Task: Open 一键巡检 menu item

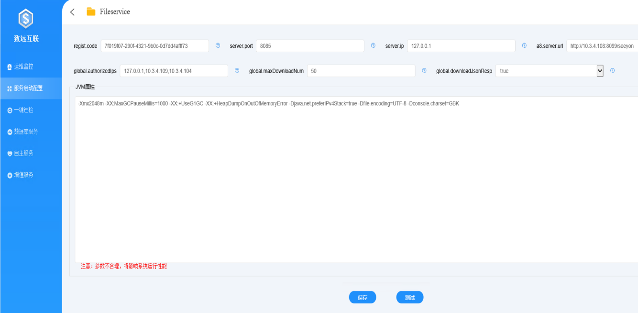Action: click(x=31, y=110)
